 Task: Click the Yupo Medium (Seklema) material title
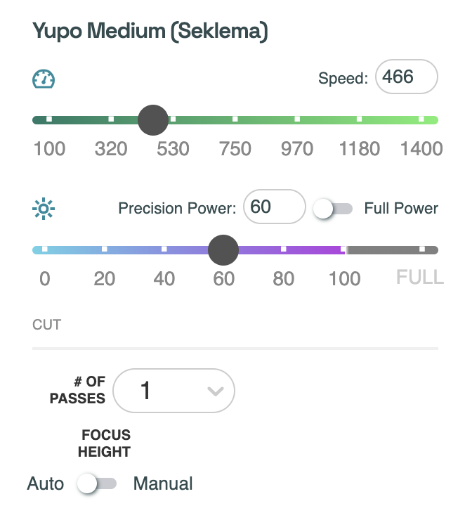coord(150,32)
